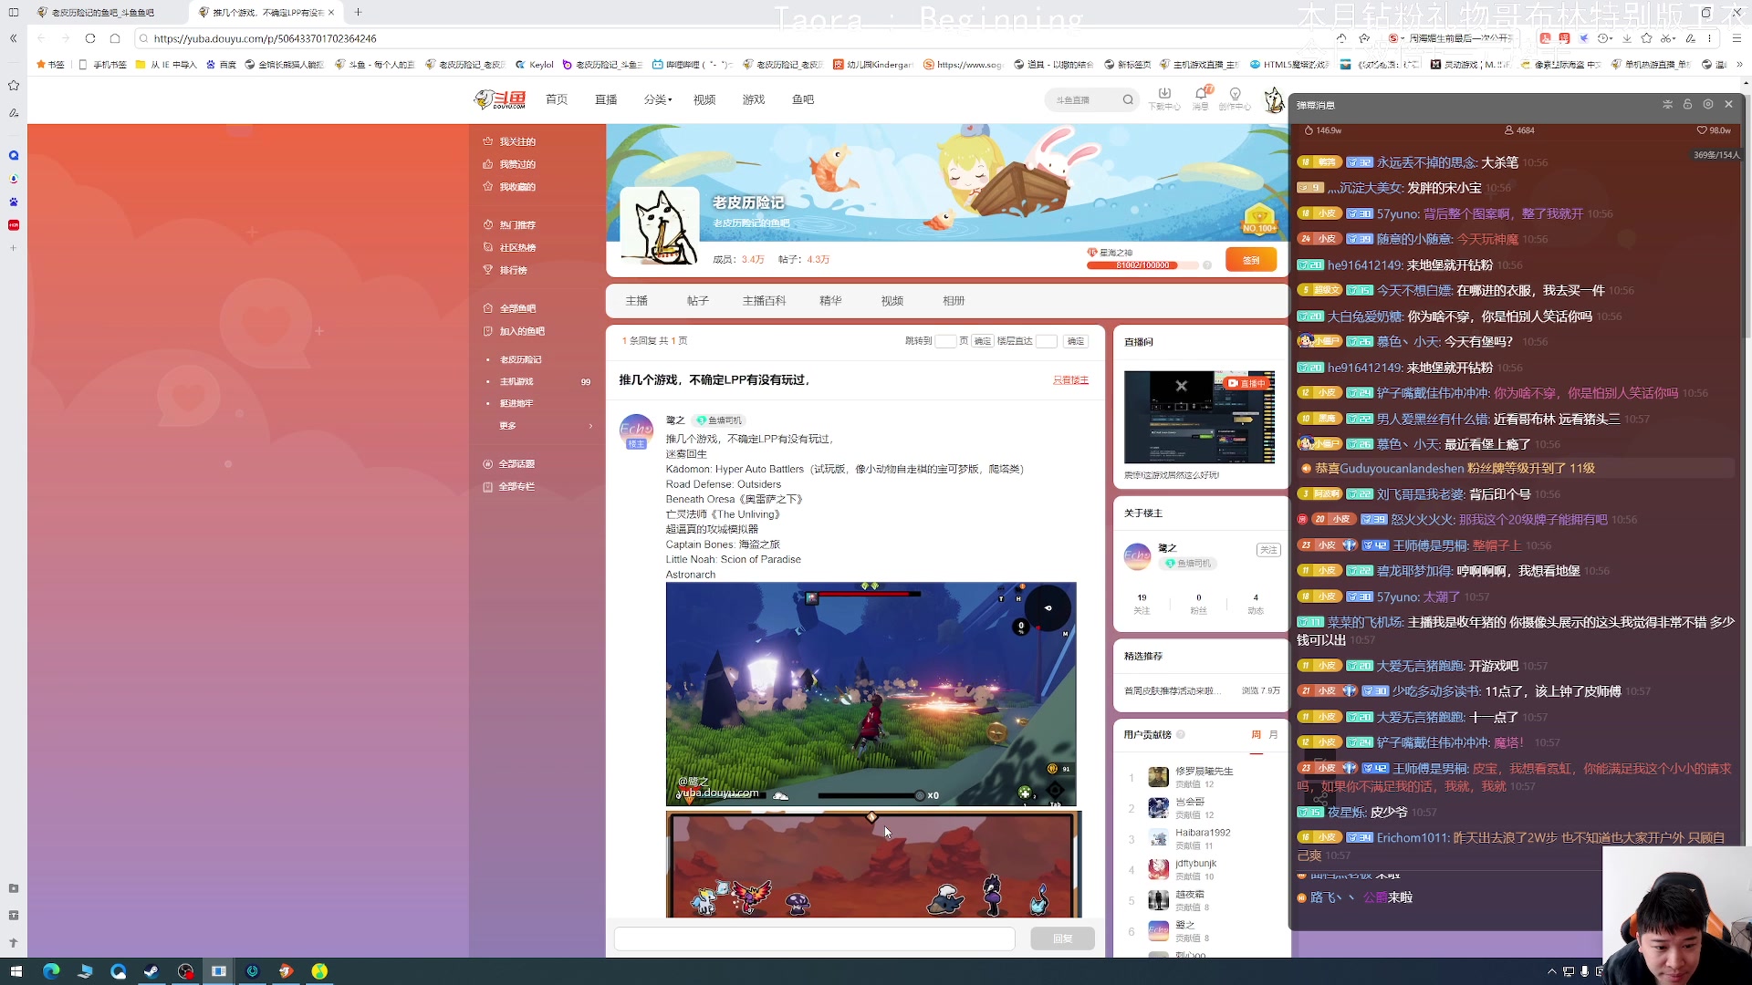Open the 创作中心 lightbulb icon
This screenshot has width=1752, height=985.
(x=1235, y=98)
